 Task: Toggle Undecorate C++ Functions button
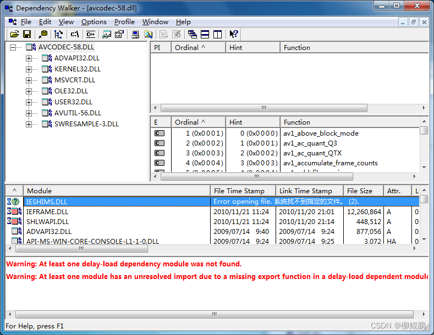pos(91,34)
